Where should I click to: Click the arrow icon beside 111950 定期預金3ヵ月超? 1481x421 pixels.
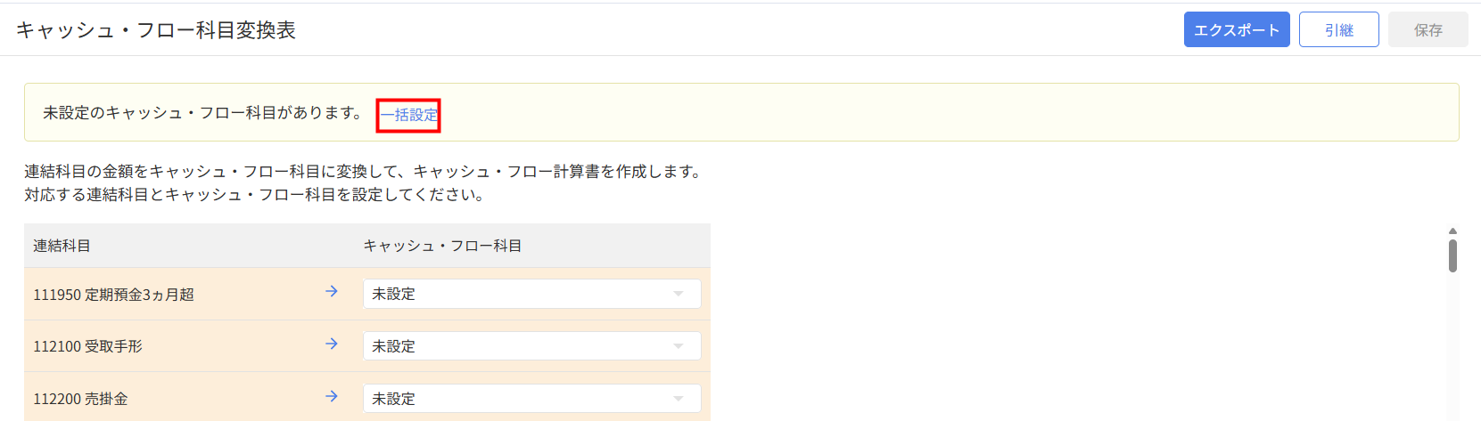332,292
